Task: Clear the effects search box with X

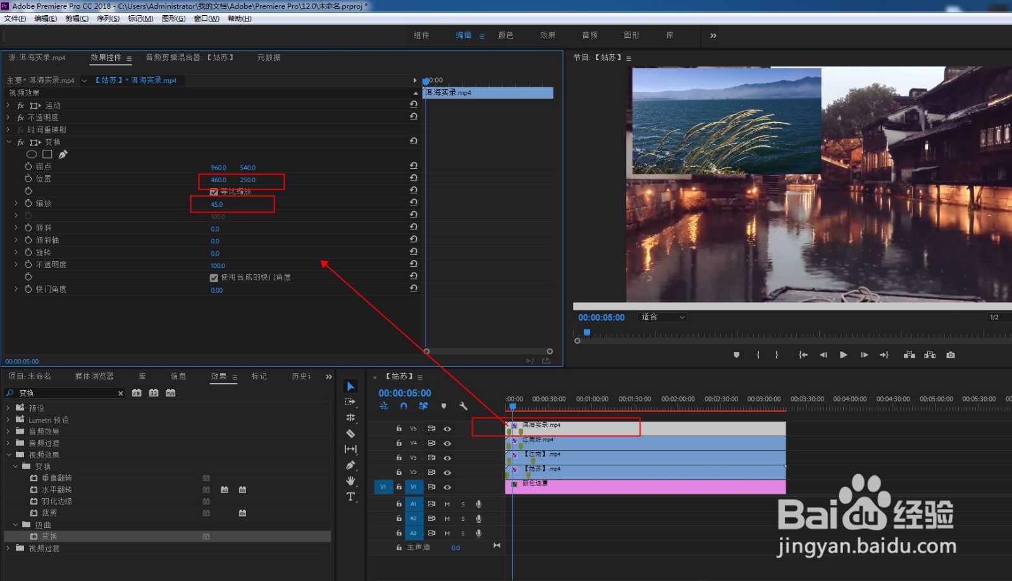Action: pos(120,393)
